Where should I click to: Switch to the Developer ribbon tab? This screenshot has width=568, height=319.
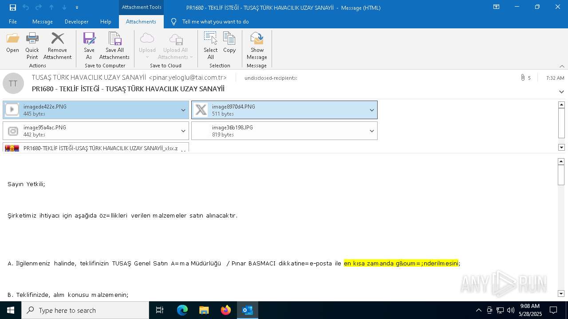(x=76, y=22)
